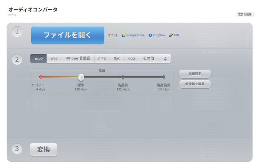The width and height of the screenshot is (260, 164).
Task: Click the URL chain link icon
Action: [x=171, y=35]
